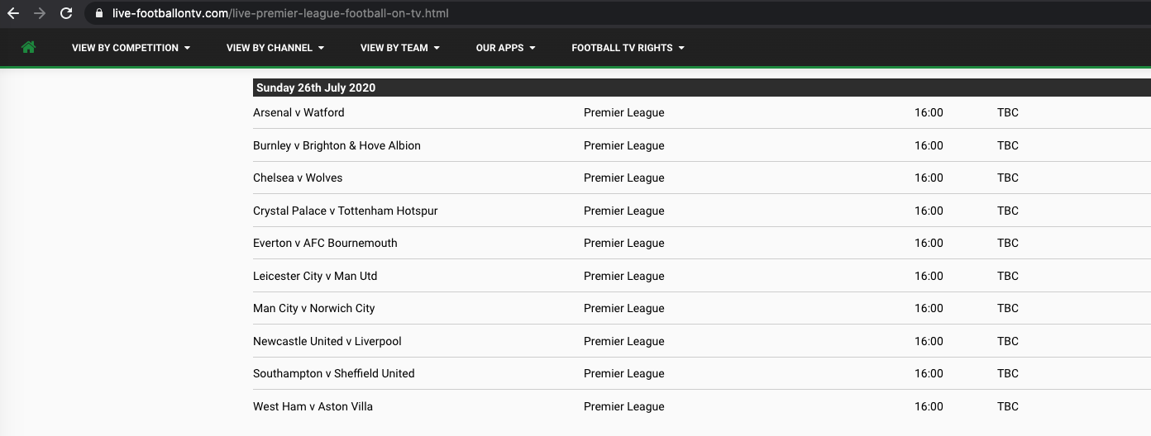Click the browser address bar URL

tap(281, 13)
